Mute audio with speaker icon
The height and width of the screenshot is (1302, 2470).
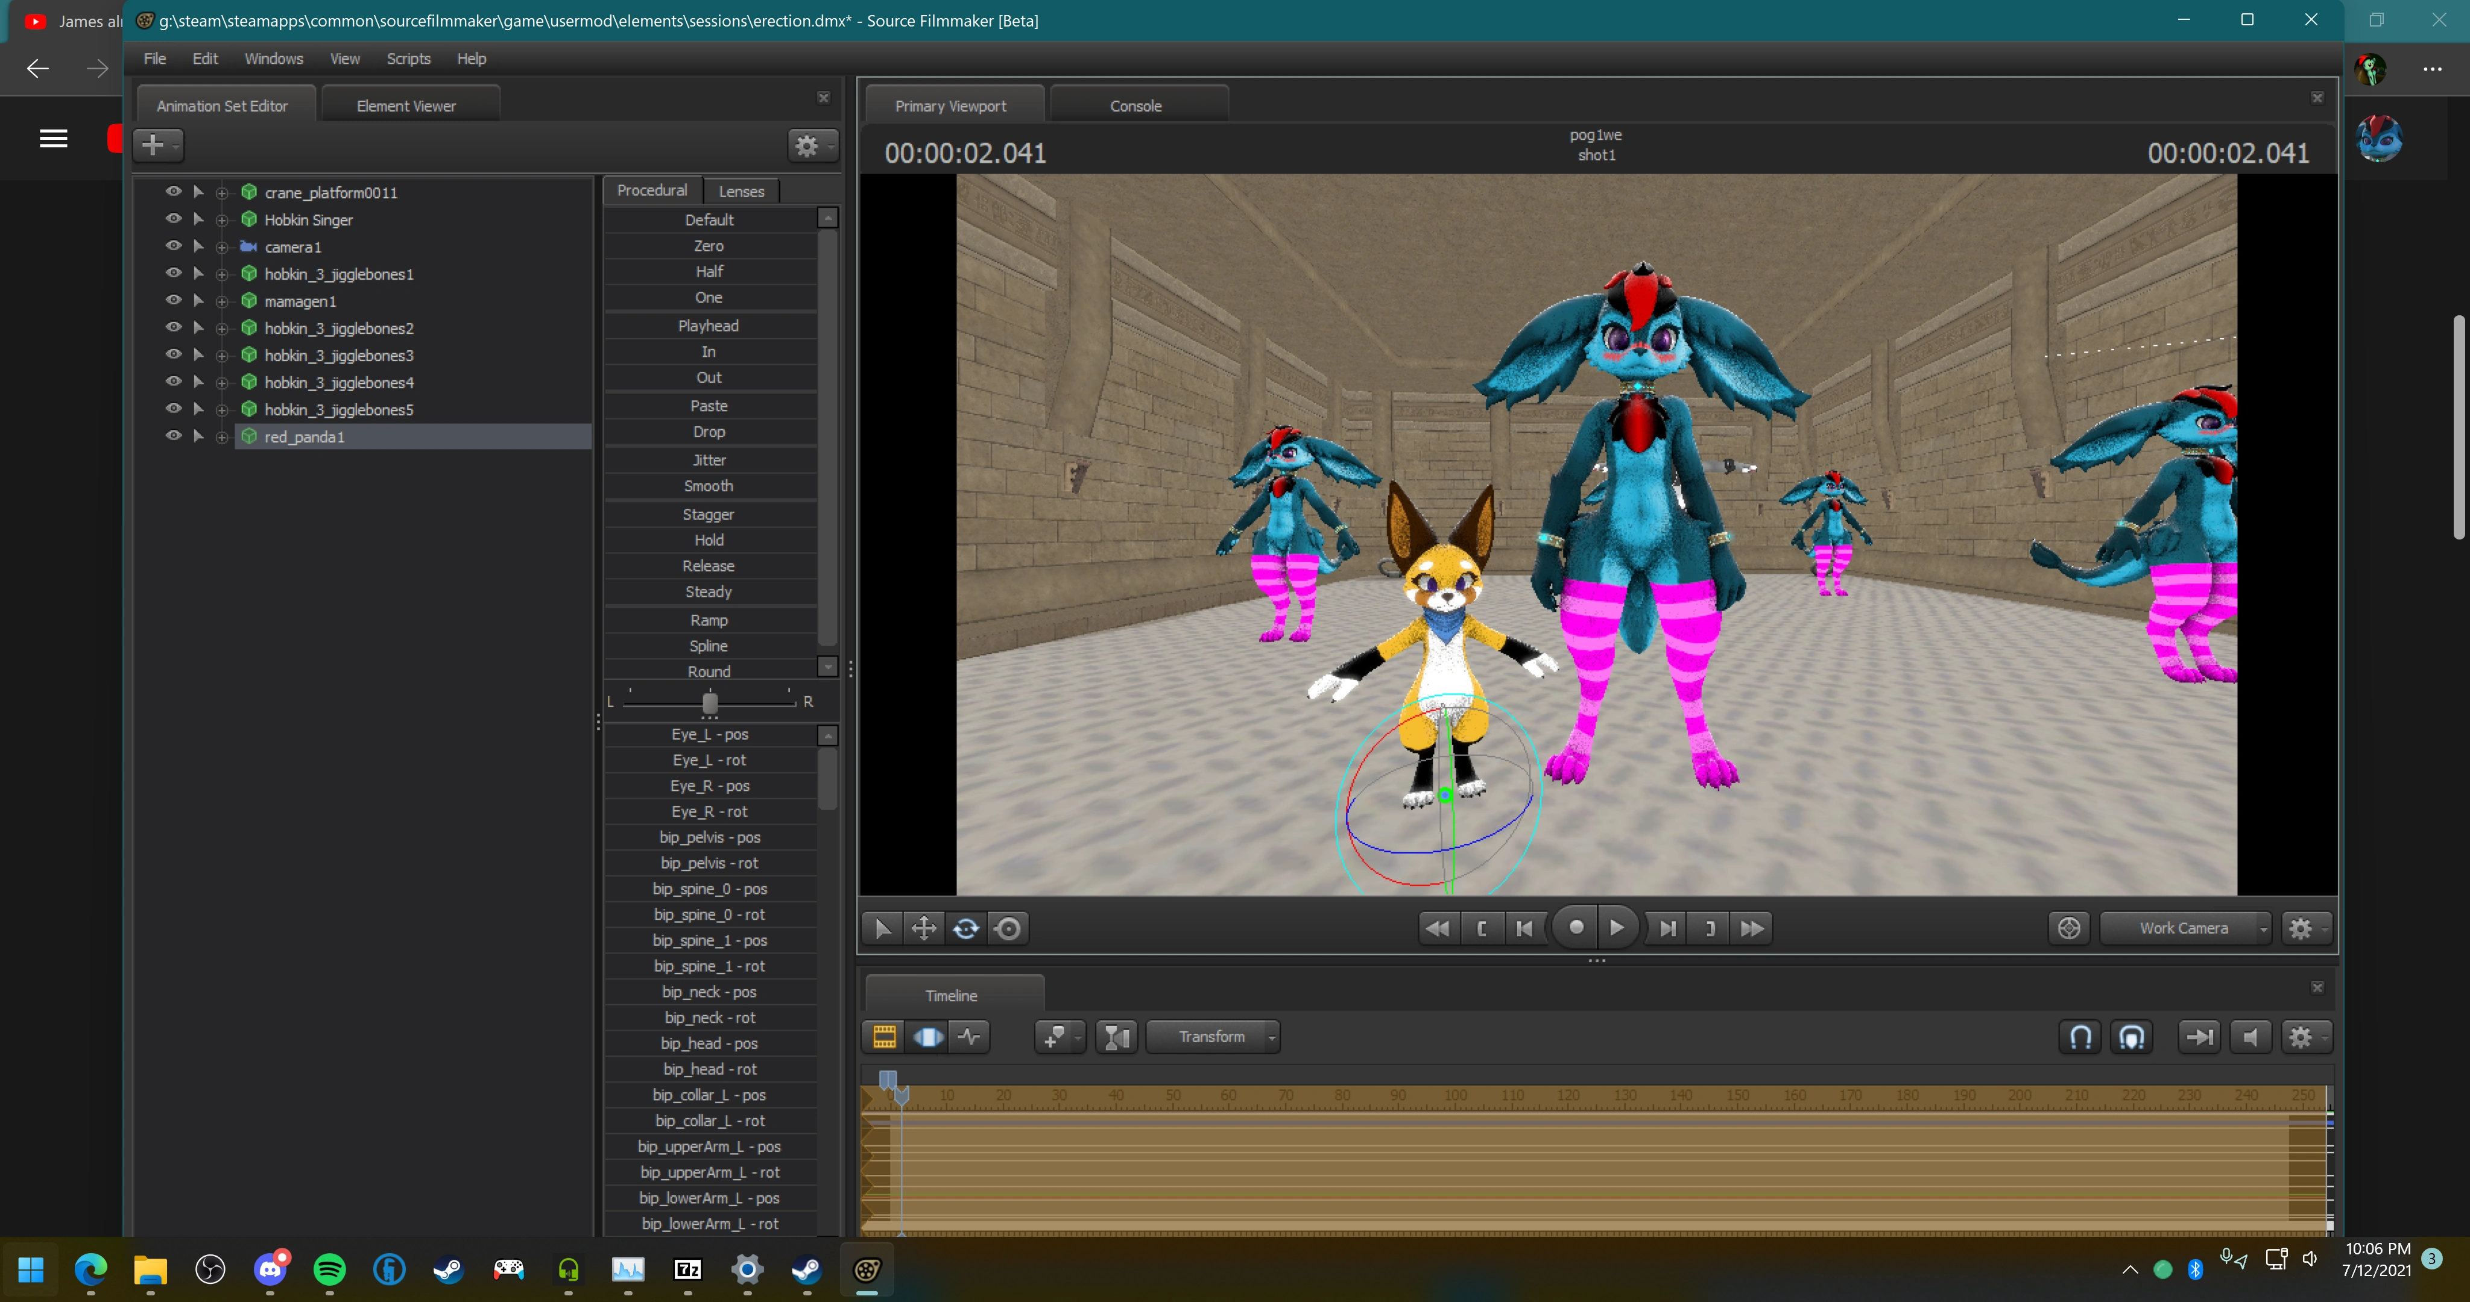2249,1036
